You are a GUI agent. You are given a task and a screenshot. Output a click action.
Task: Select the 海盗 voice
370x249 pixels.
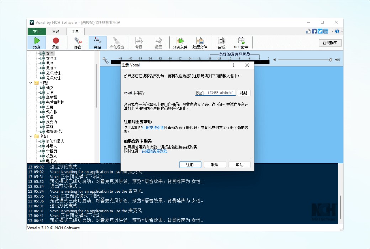click(x=50, y=117)
